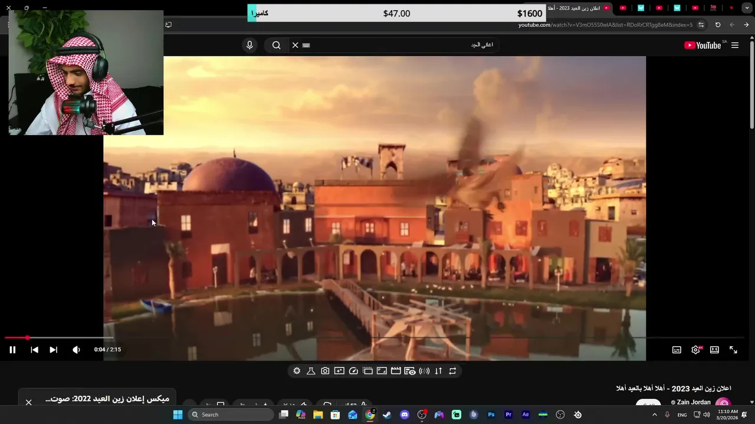Open the video player settings gear

point(695,350)
